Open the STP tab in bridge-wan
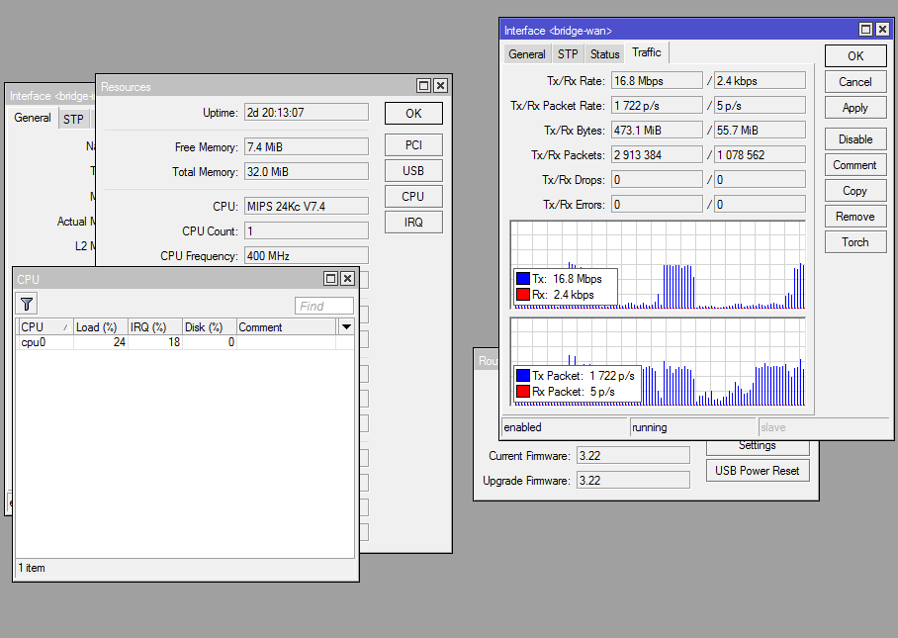The width and height of the screenshot is (898, 638). (x=568, y=54)
